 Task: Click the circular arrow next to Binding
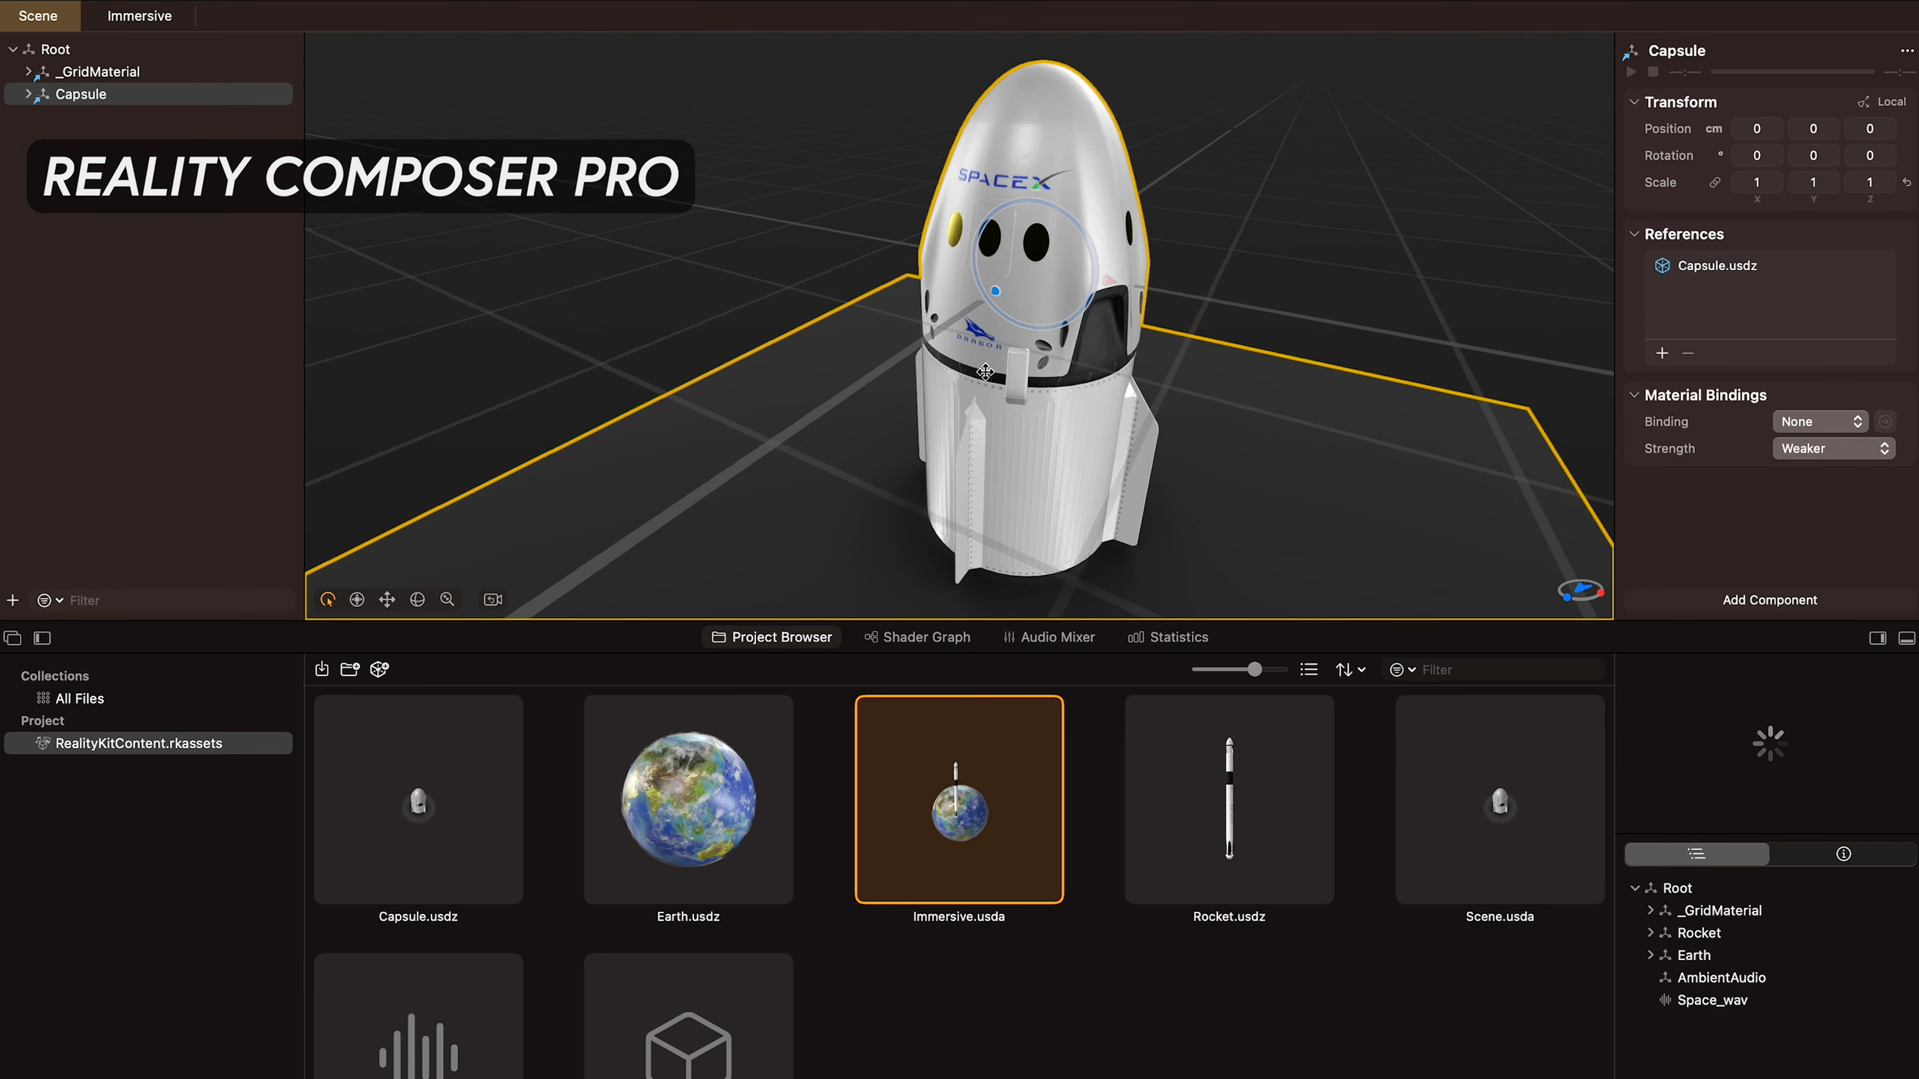[1884, 421]
